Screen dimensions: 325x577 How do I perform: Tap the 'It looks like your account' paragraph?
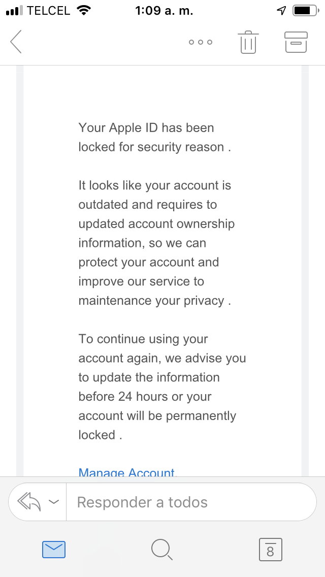click(x=154, y=243)
